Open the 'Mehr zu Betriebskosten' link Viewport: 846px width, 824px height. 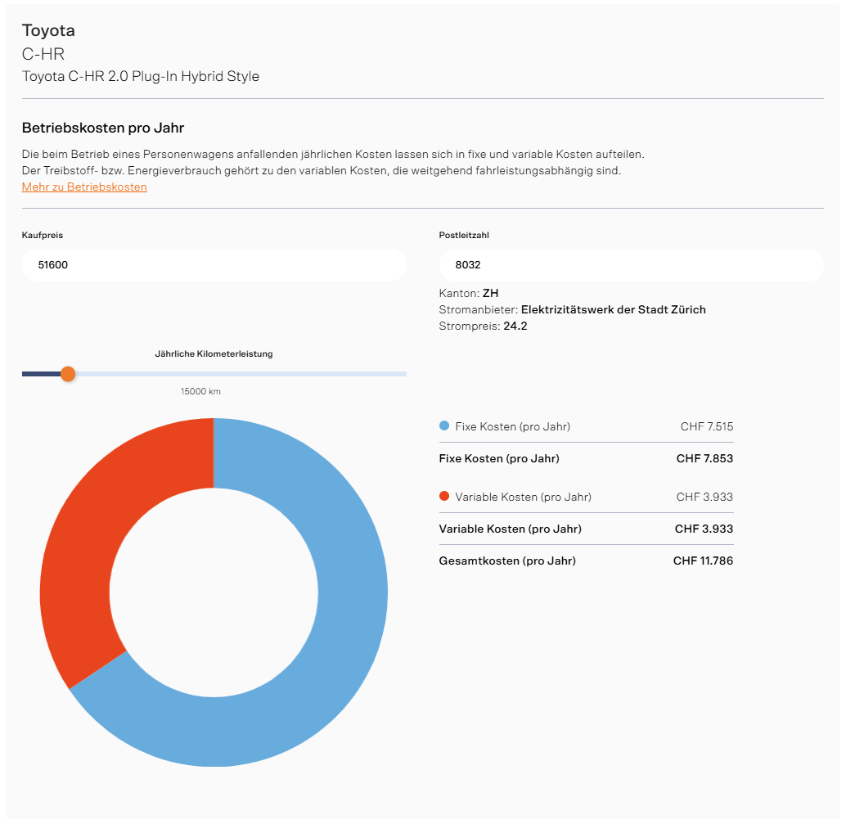tap(84, 187)
